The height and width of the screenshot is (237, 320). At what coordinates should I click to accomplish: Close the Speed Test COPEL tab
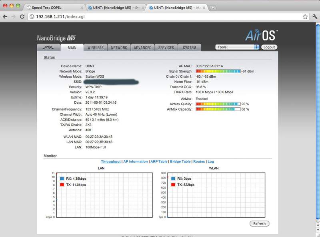point(82,8)
